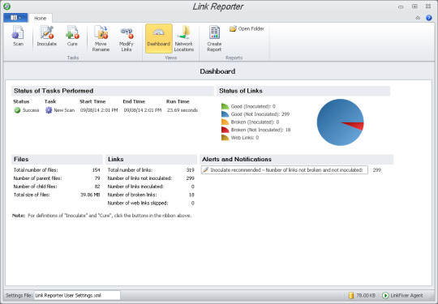
Task: Open the Modify Links tool
Action: [x=127, y=39]
